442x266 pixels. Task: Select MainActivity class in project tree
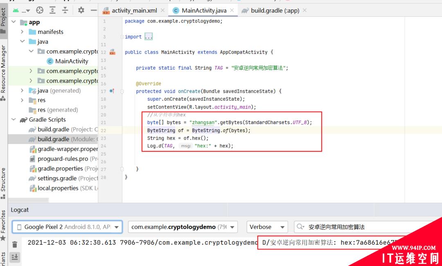[68, 61]
